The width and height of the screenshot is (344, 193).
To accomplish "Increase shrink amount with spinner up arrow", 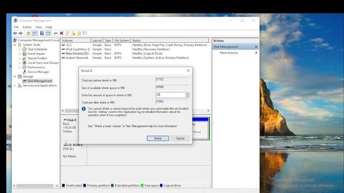I will [187, 94].
